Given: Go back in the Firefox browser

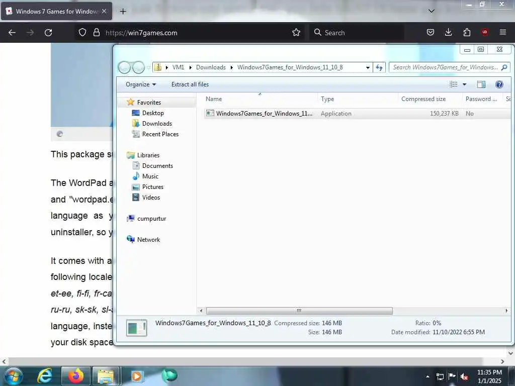Looking at the screenshot, I should [12, 33].
